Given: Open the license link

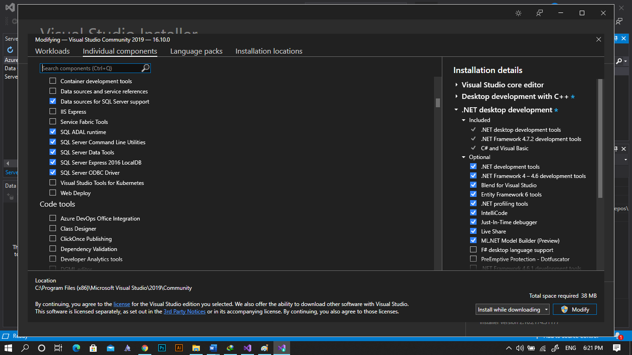Looking at the screenshot, I should (x=122, y=304).
